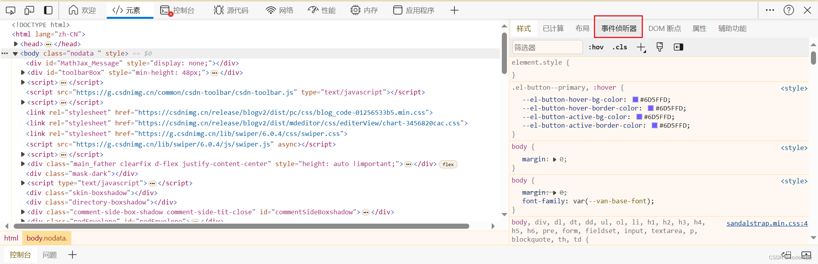Click the DOM tree vertical scrollbar thumb
The height and width of the screenshot is (264, 818).
point(504,53)
